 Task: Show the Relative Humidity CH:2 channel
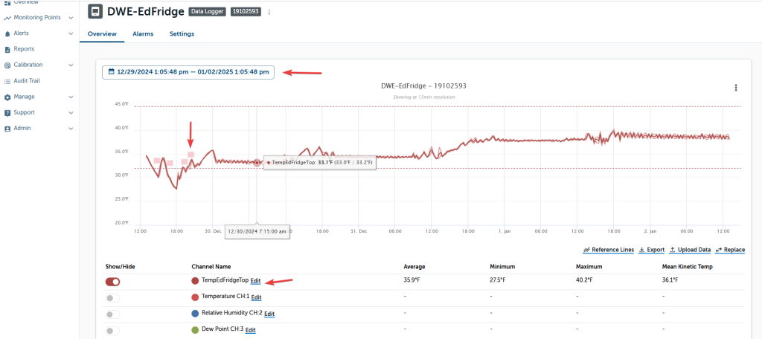[x=113, y=314]
